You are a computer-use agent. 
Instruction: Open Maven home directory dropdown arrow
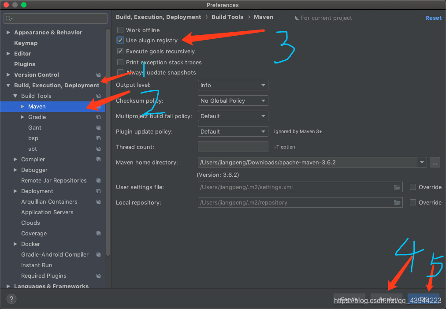[422, 163]
